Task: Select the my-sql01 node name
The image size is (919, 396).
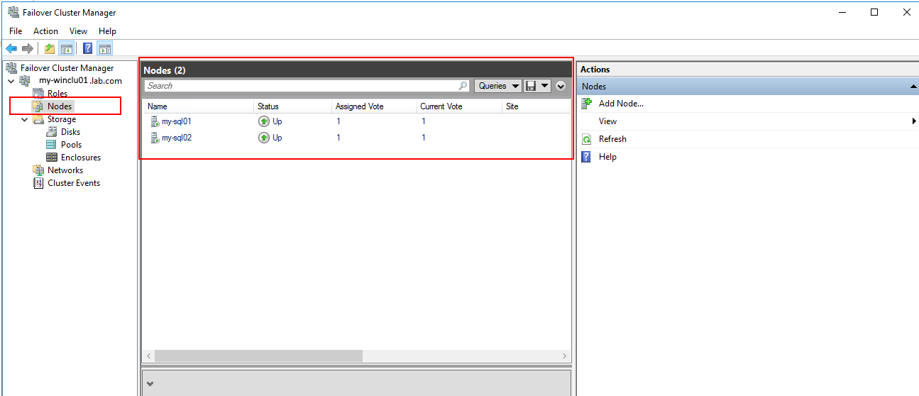Action: point(177,121)
